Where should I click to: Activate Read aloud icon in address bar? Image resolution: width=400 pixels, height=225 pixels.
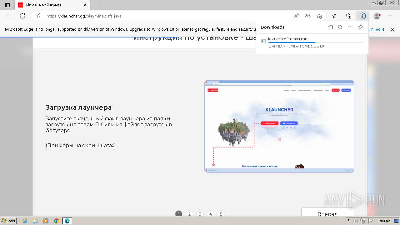click(297, 16)
